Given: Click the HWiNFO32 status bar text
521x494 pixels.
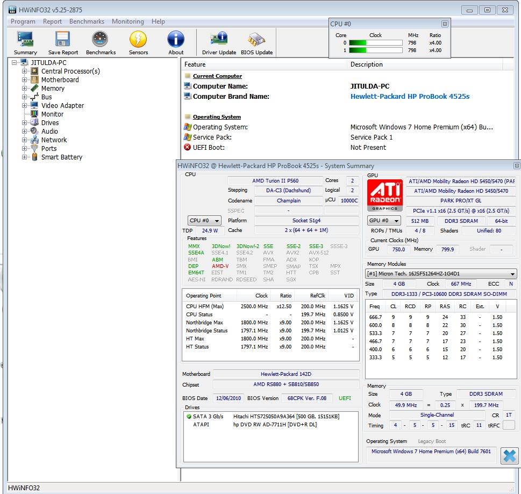Looking at the screenshot, I should tap(24, 488).
